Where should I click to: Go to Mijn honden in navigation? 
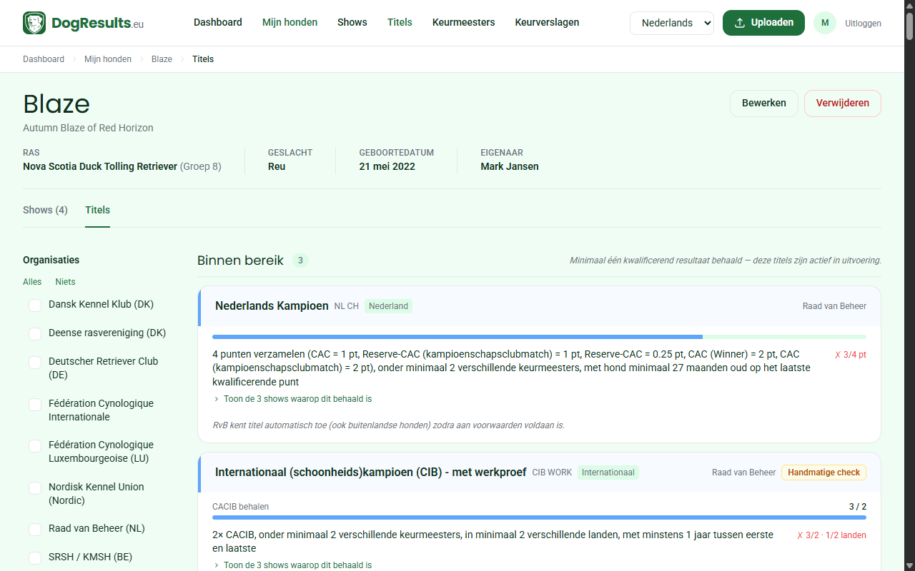(x=290, y=22)
